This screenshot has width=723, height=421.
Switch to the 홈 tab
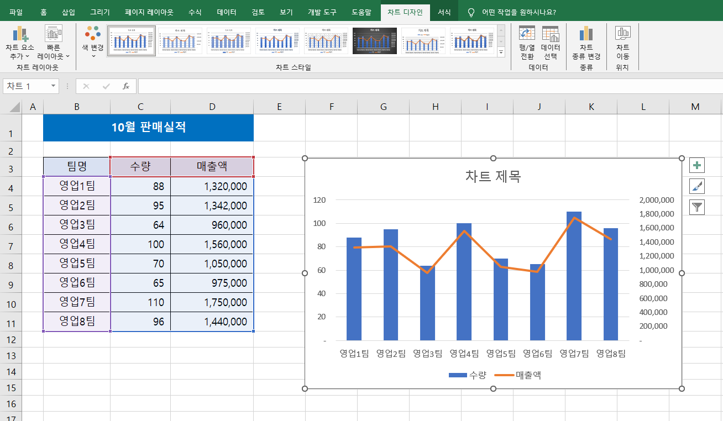43,12
